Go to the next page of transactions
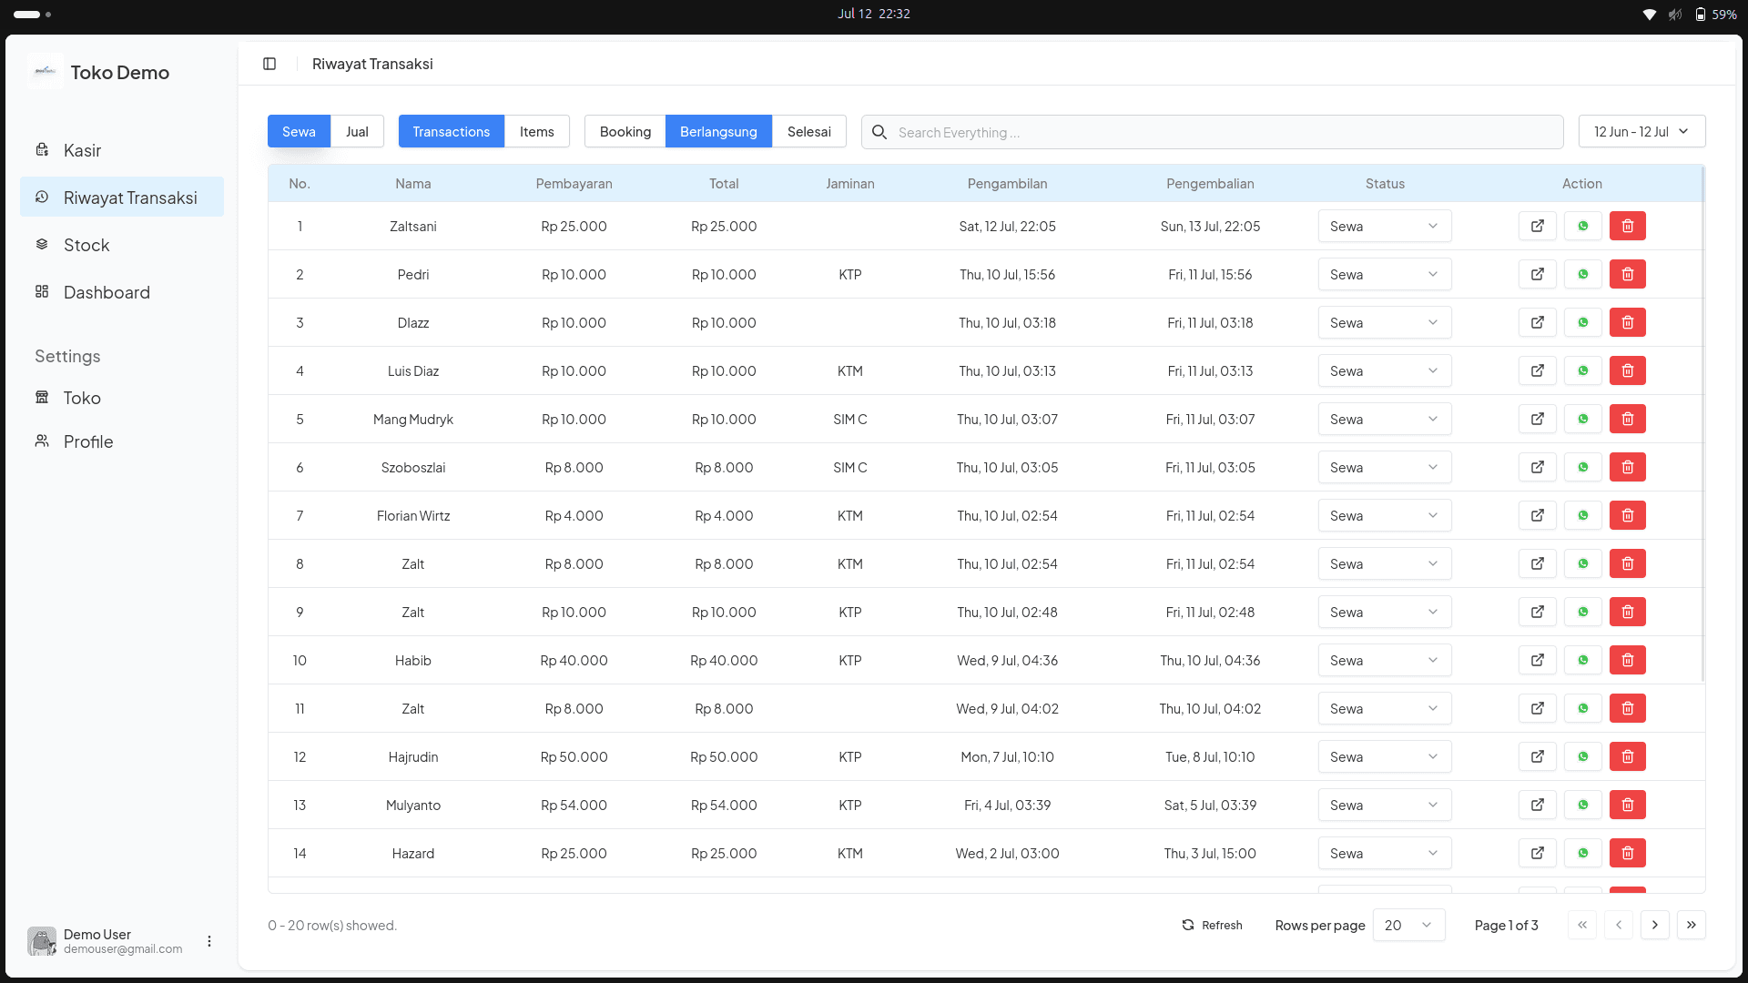1748x983 pixels. [1654, 925]
